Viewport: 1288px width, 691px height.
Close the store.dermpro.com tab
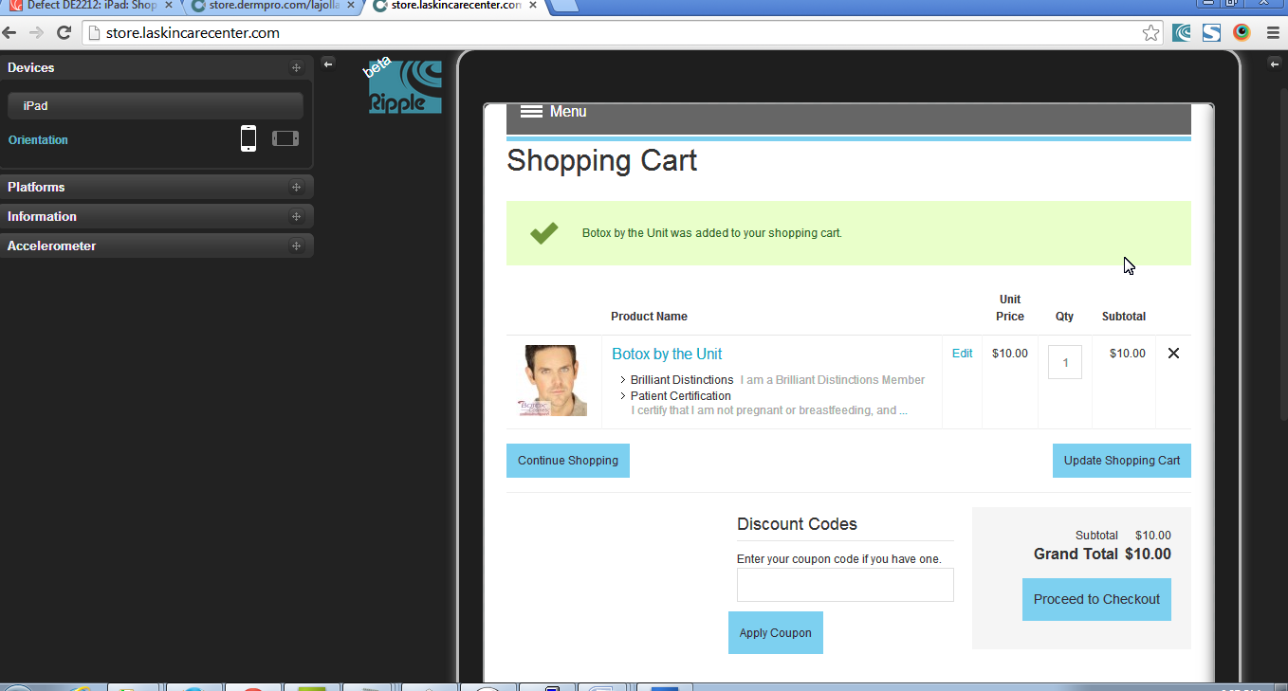click(x=351, y=6)
